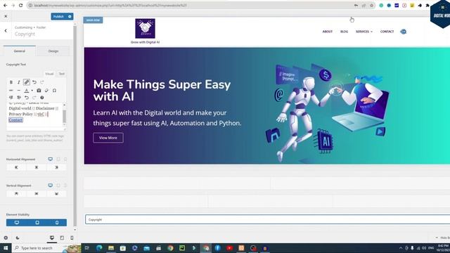Switch to the Design tab
Image resolution: width=450 pixels, height=253 pixels.
click(53, 51)
